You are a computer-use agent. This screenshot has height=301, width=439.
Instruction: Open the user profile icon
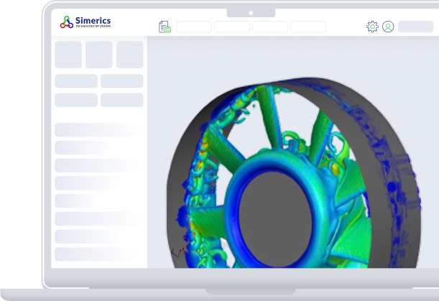tap(388, 27)
